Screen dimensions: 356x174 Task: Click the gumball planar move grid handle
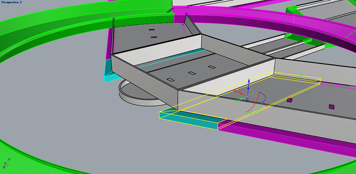click(x=241, y=89)
